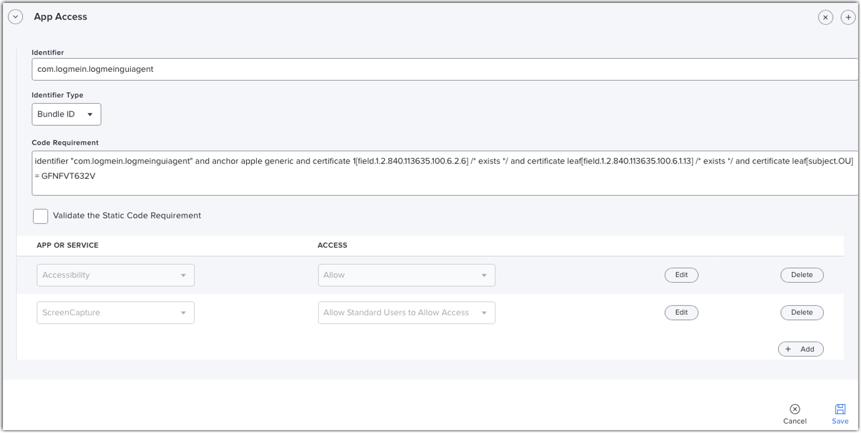Image resolution: width=861 pixels, height=433 pixels.
Task: Delete the ScreenCapture entry
Action: click(802, 312)
